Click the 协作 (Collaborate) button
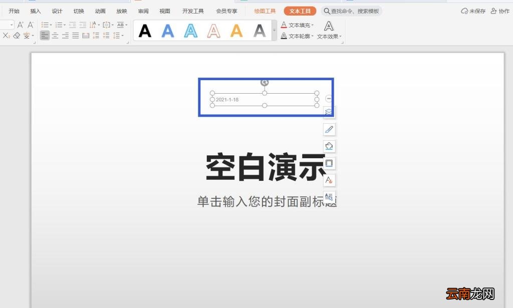The image size is (513, 308). click(x=500, y=11)
